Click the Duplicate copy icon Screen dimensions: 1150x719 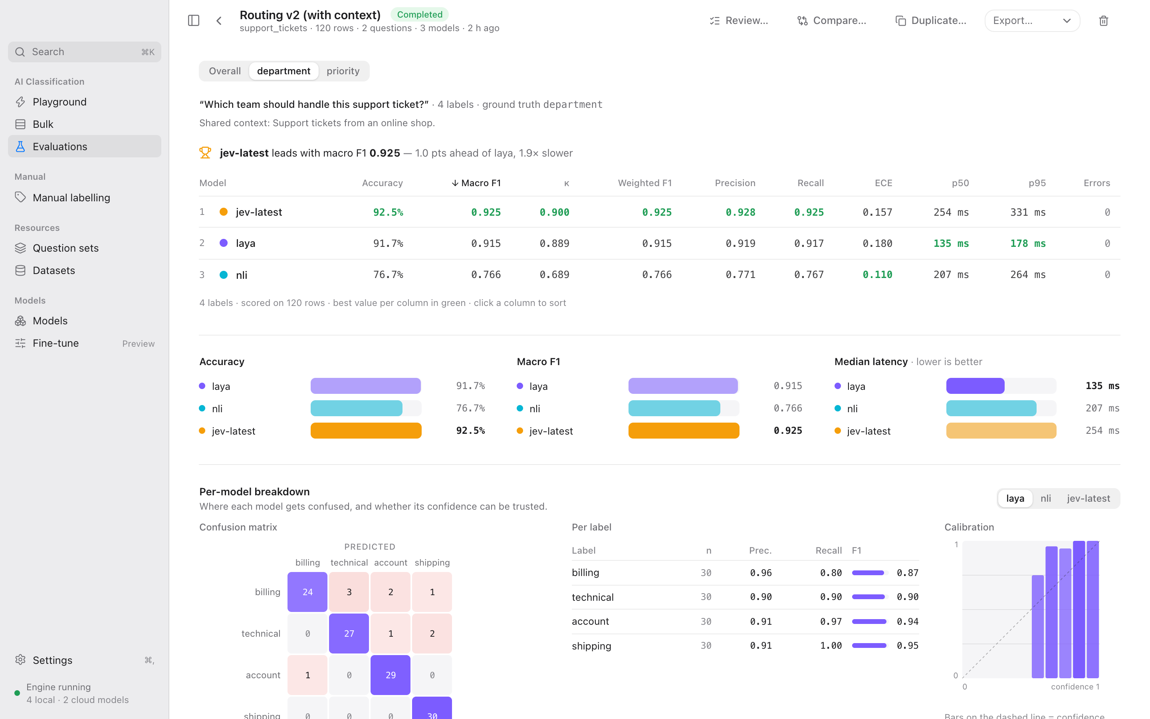900,20
